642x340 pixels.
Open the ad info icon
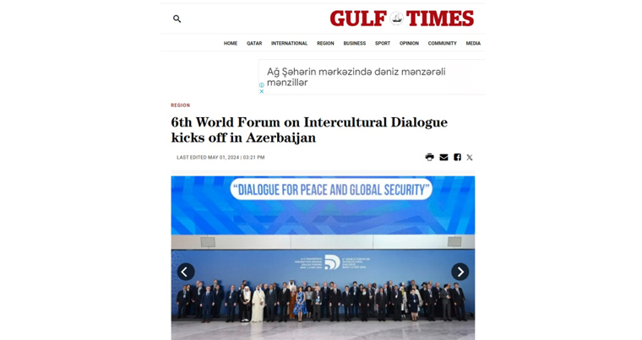click(x=262, y=85)
